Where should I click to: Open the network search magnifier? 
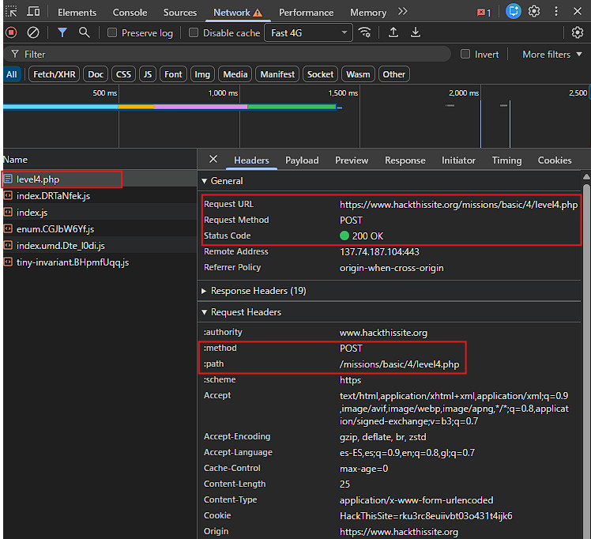84,32
